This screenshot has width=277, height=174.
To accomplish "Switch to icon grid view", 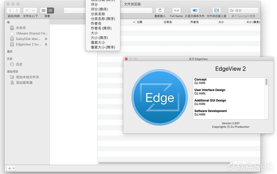I will tap(44, 10).
